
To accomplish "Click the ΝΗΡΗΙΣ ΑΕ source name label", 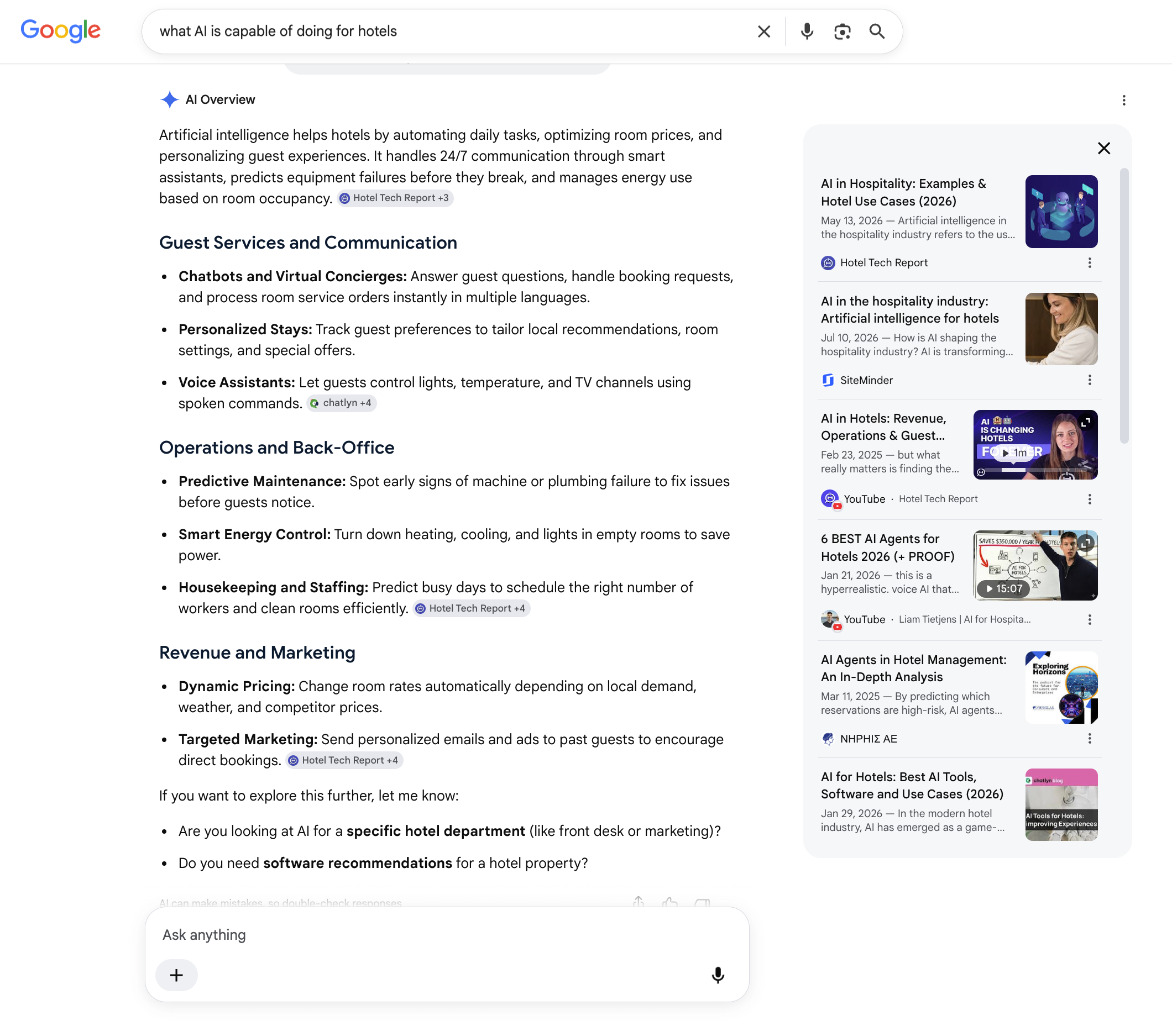I will [x=868, y=739].
